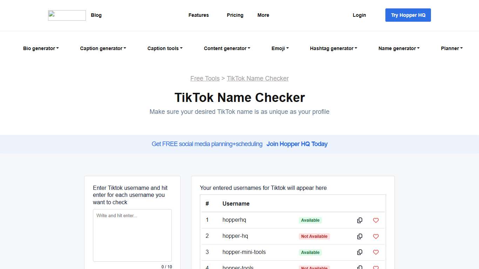Image resolution: width=479 pixels, height=269 pixels.
Task: Copy the username hopper-mini-tools
Action: coord(360,252)
